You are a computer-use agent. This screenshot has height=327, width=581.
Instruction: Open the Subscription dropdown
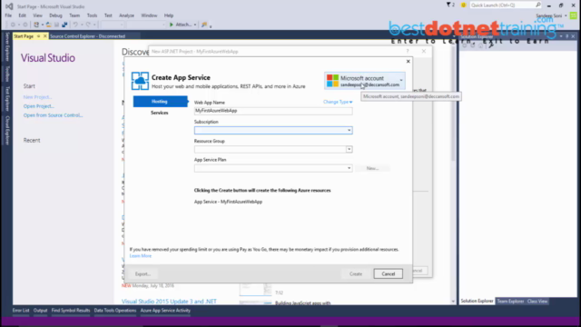click(349, 130)
